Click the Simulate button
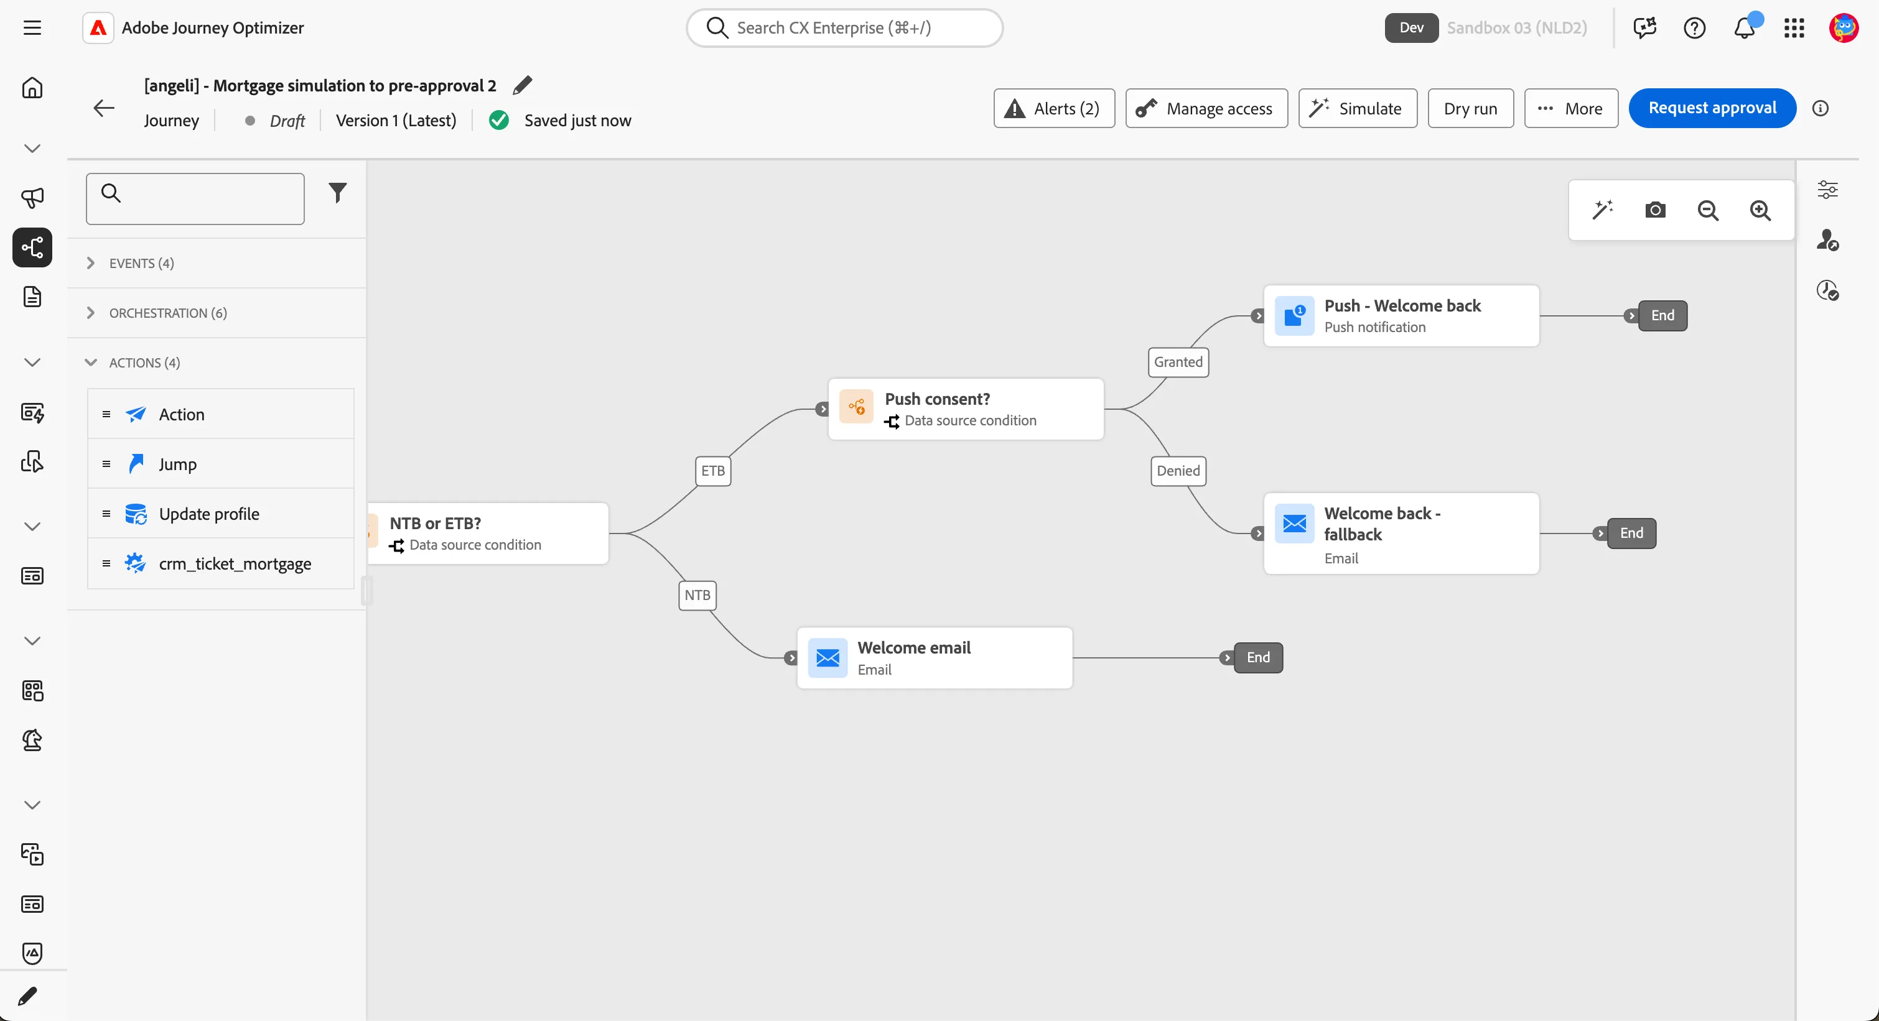Screen dimensions: 1879x1021 [x=1358, y=109]
